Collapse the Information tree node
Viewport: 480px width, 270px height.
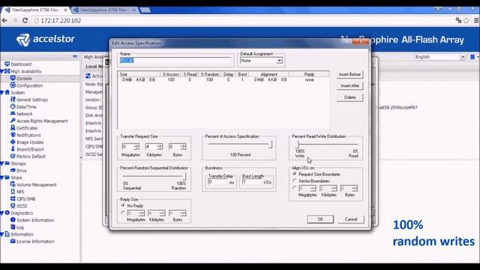pyautogui.click(x=1, y=234)
